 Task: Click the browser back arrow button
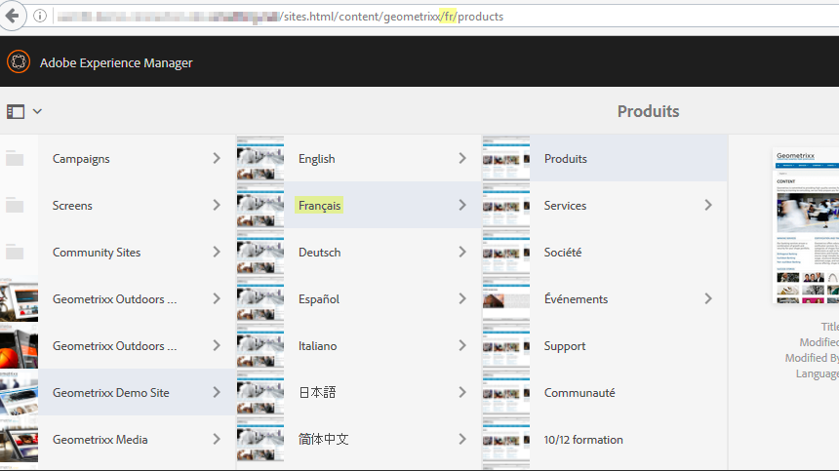12,16
